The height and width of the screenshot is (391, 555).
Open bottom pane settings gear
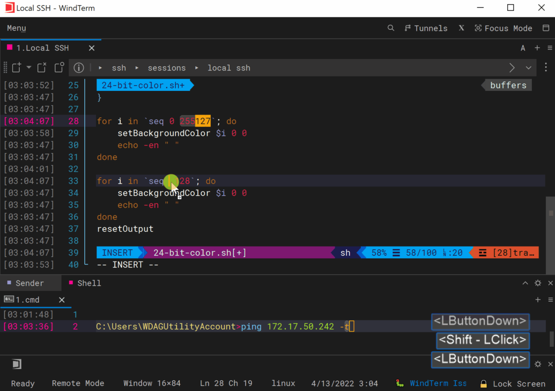coord(538,364)
